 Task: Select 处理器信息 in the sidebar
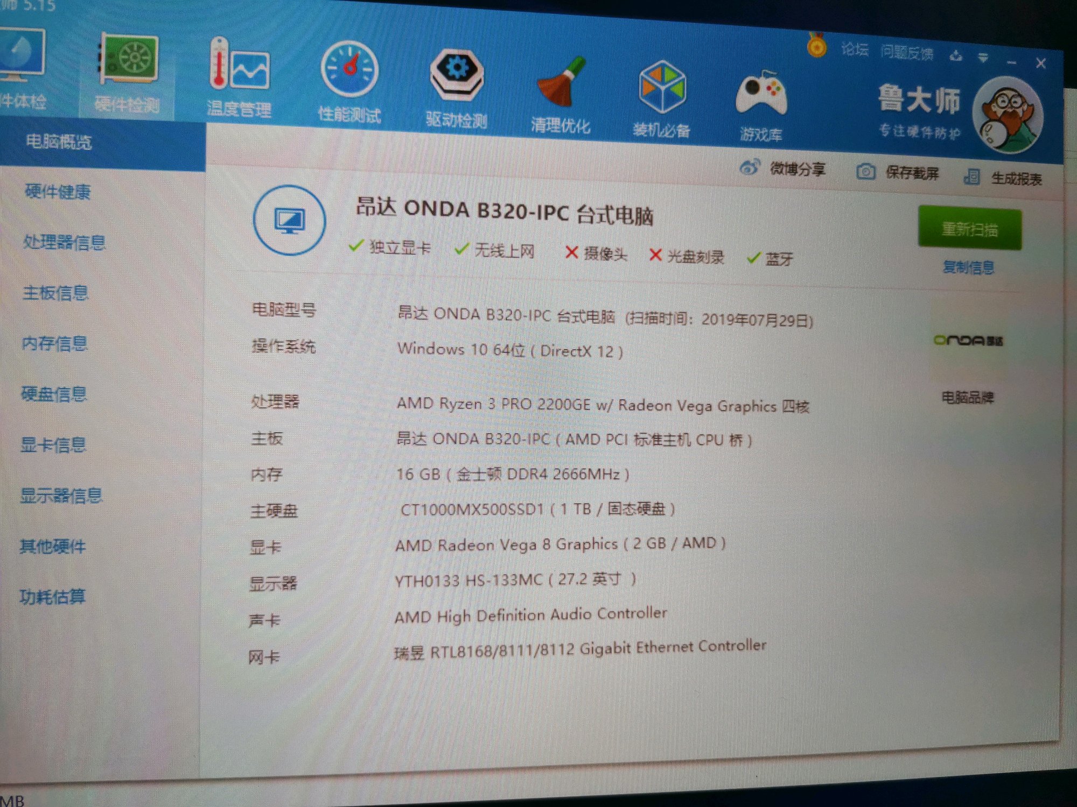pos(64,243)
